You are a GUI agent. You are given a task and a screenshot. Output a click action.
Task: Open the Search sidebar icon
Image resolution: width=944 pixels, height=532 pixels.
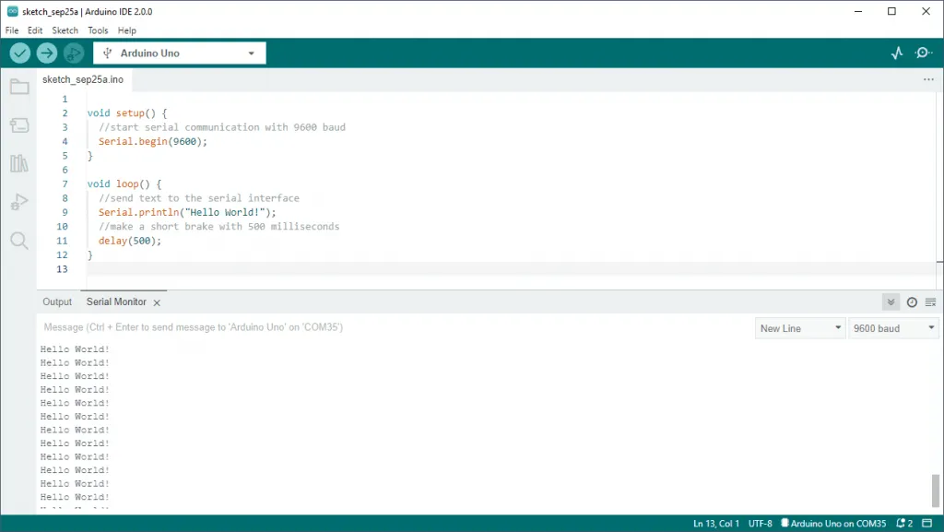coord(20,241)
